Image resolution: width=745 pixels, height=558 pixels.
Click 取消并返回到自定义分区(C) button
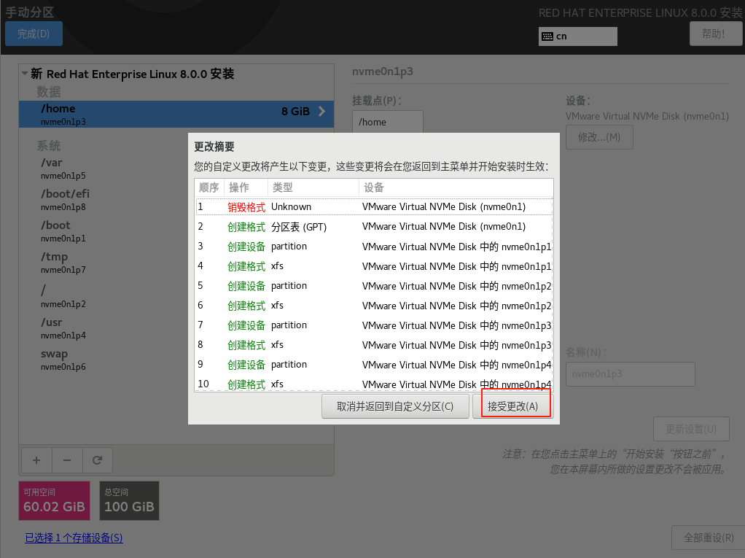click(395, 406)
